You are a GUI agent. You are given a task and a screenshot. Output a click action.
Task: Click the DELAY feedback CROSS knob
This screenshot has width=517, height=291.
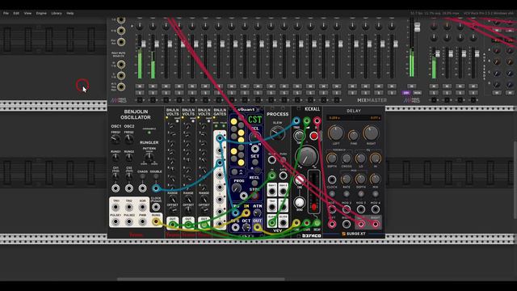(x=347, y=159)
